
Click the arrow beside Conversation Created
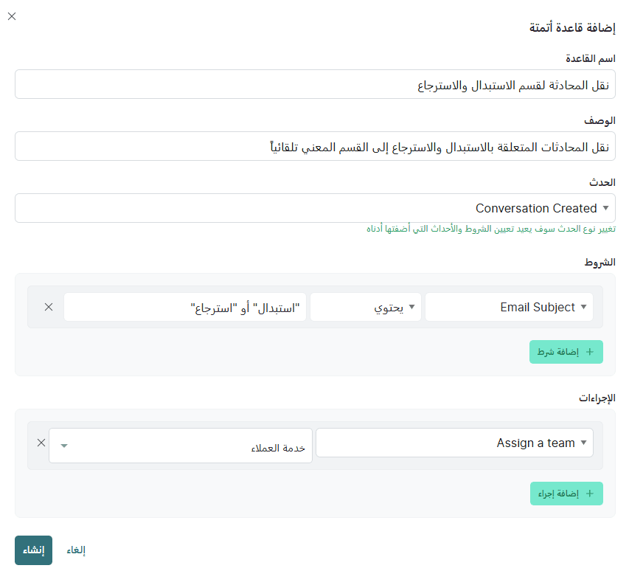tap(605, 208)
